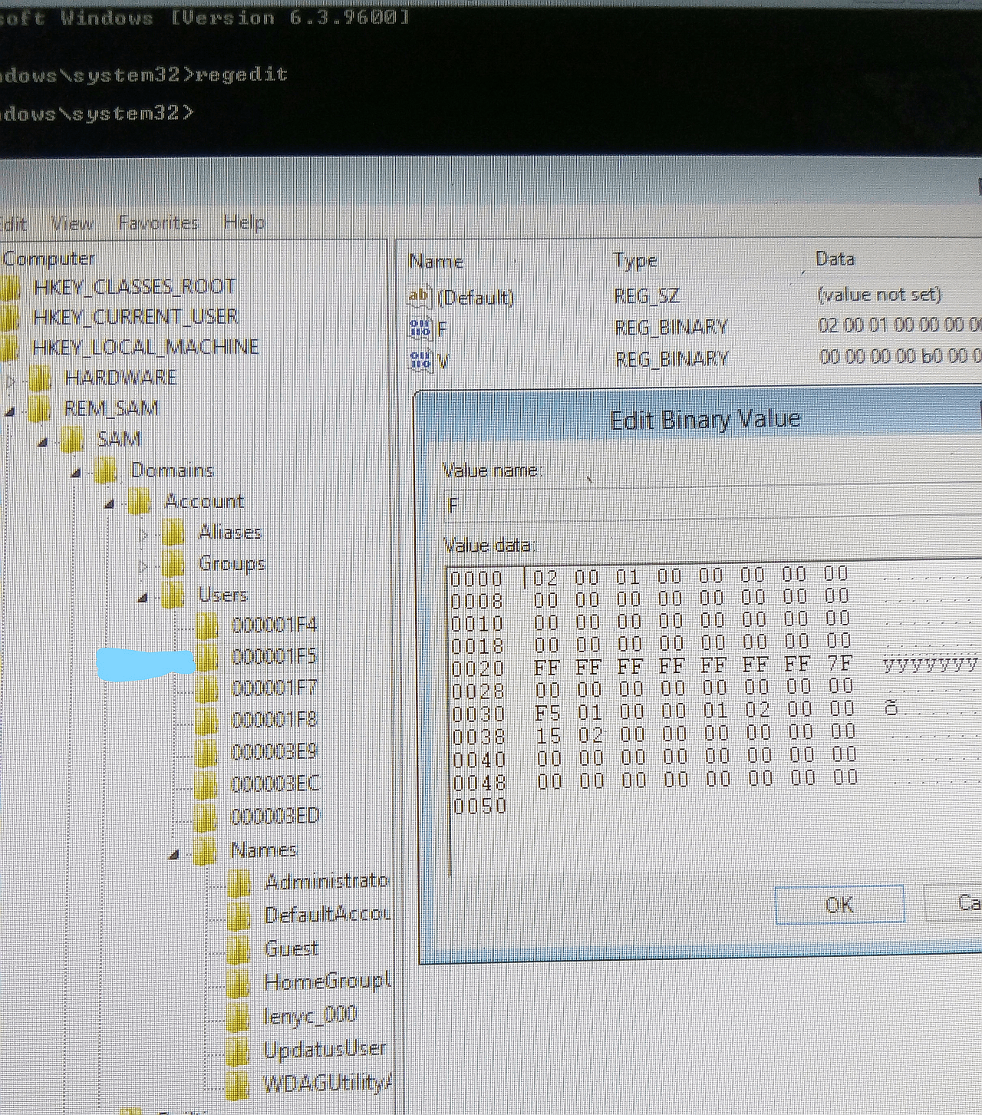
Task: Click the Account folder icon
Action: click(x=139, y=502)
